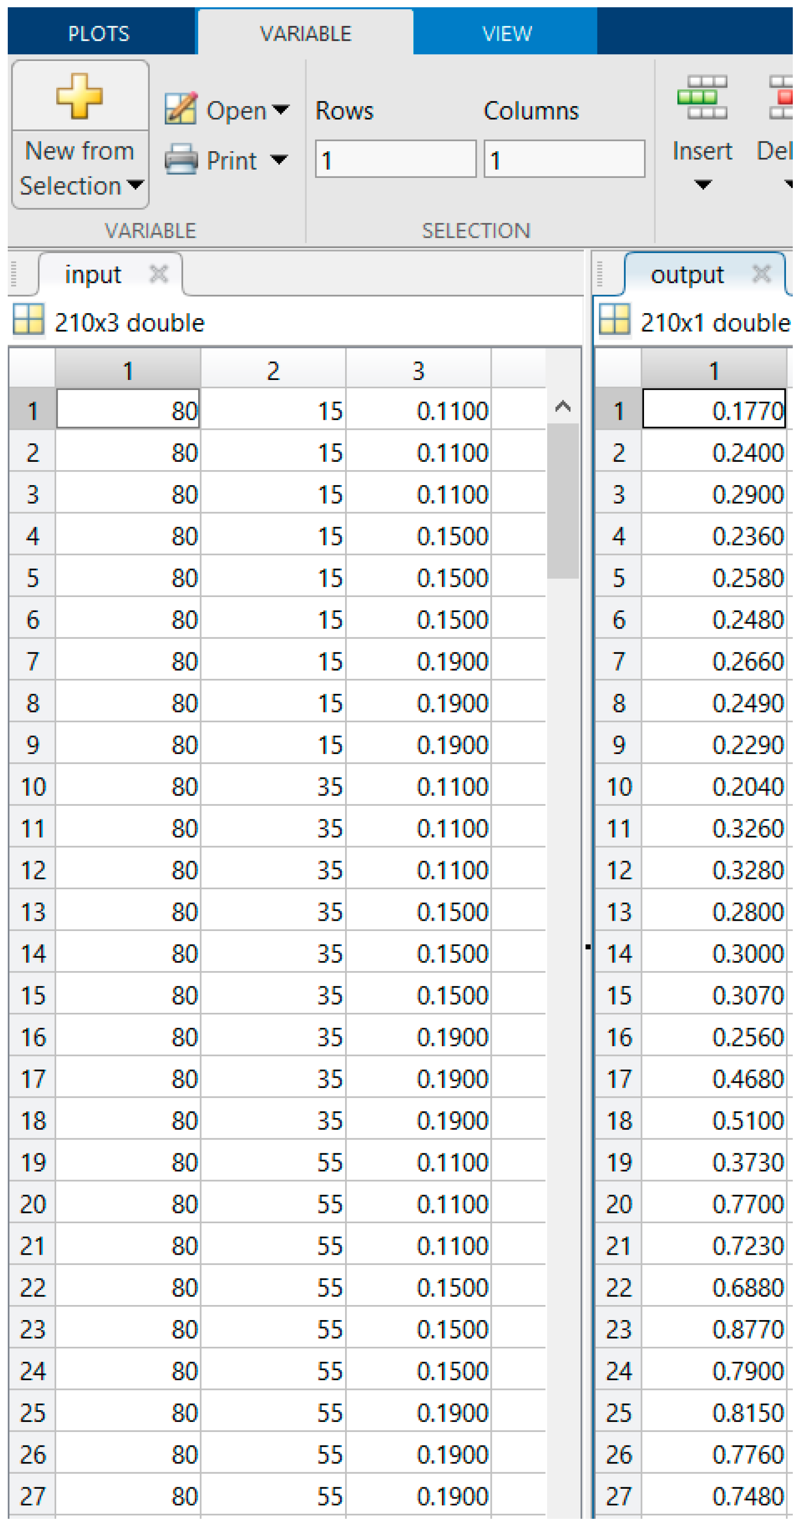Expand the Open dropdown arrow

tap(280, 110)
